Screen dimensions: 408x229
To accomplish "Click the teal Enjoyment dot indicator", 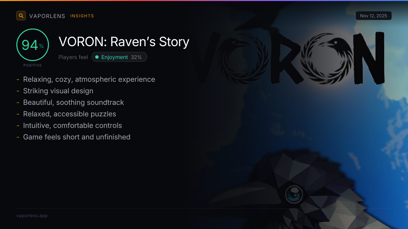I will pos(97,57).
